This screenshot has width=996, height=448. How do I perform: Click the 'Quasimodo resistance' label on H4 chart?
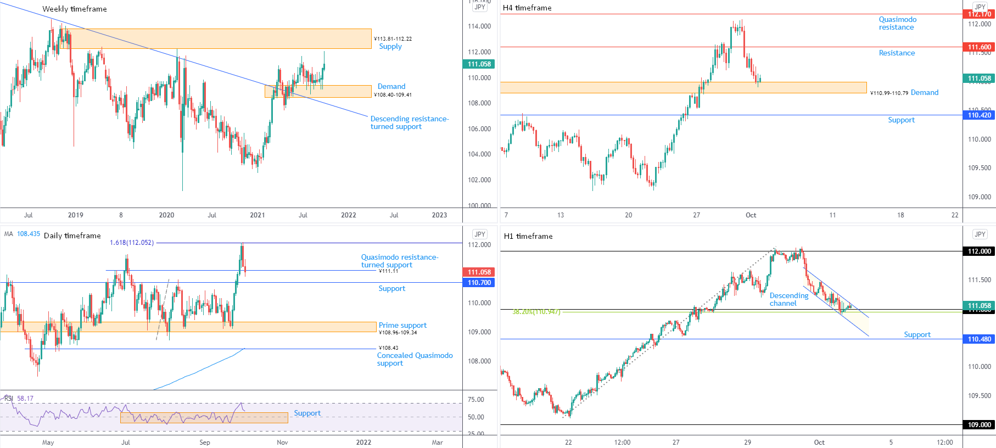coord(898,23)
